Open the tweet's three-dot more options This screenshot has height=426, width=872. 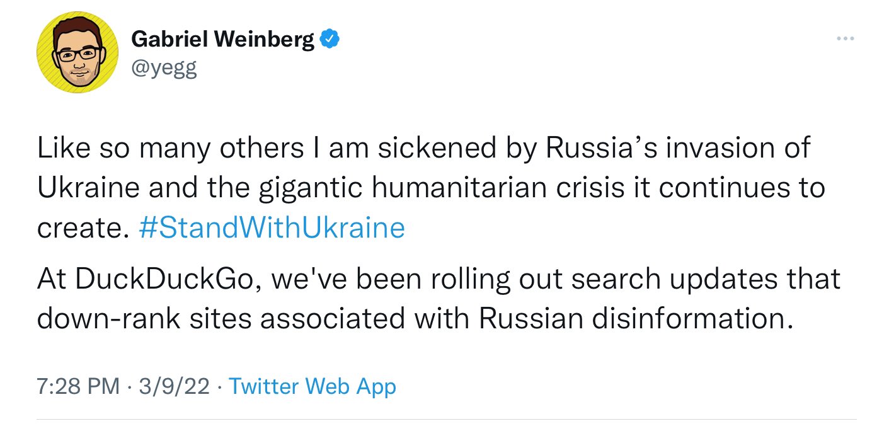pyautogui.click(x=844, y=39)
